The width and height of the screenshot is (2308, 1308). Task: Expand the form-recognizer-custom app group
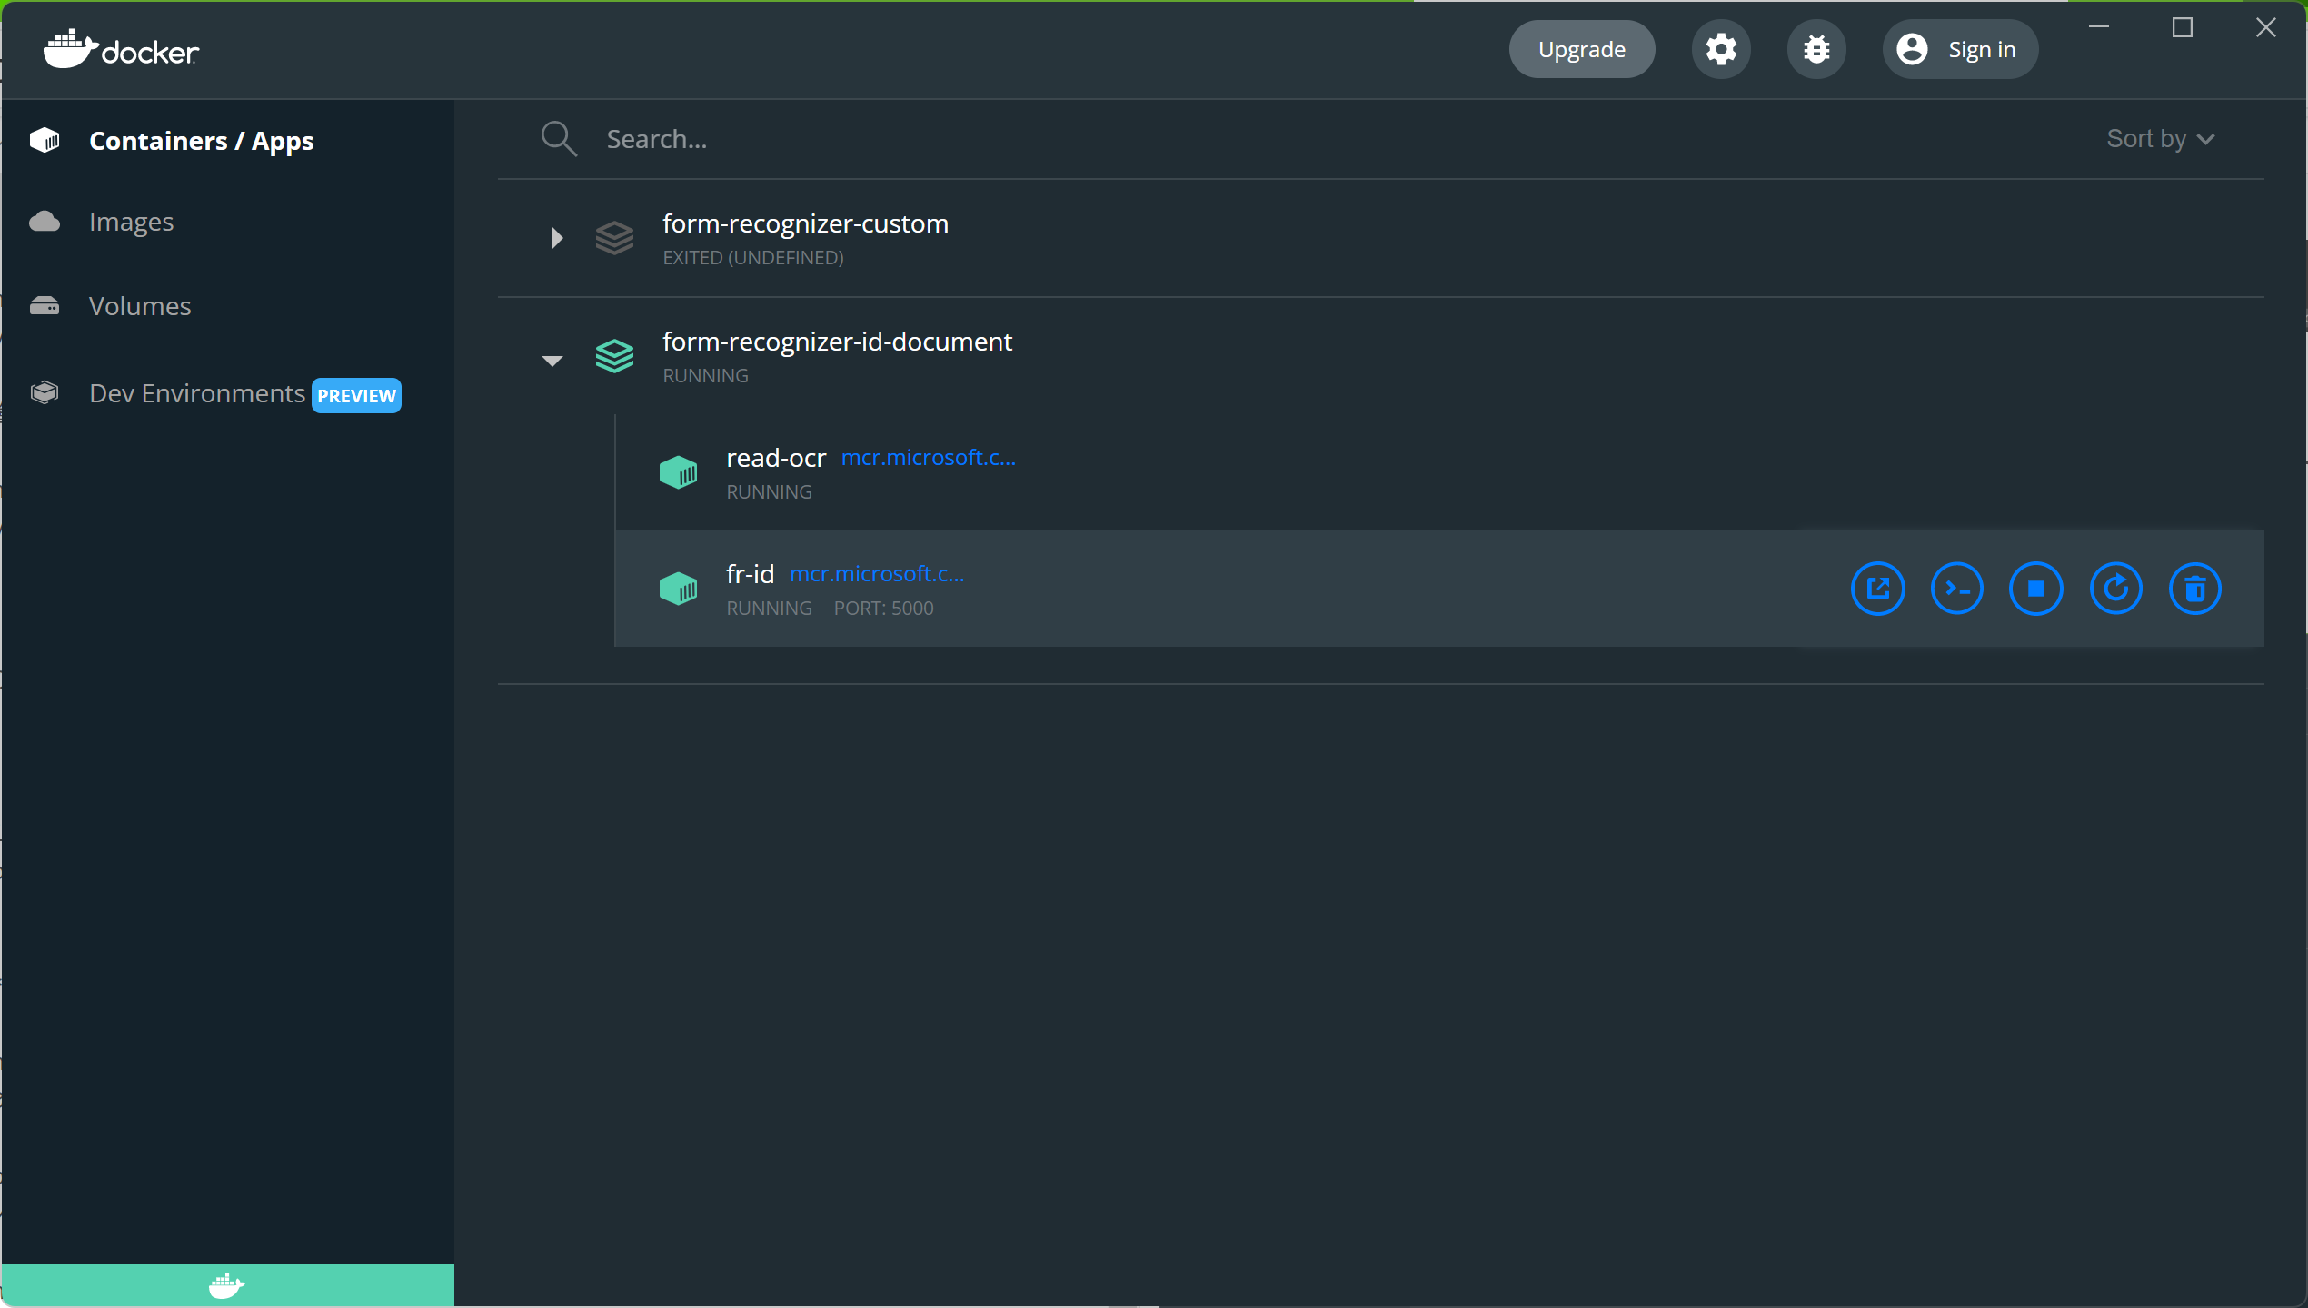point(556,238)
